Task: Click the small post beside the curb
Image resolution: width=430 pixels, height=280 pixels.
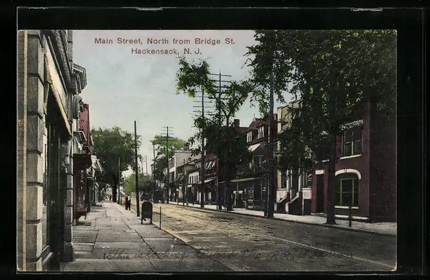Action: pos(160,218)
